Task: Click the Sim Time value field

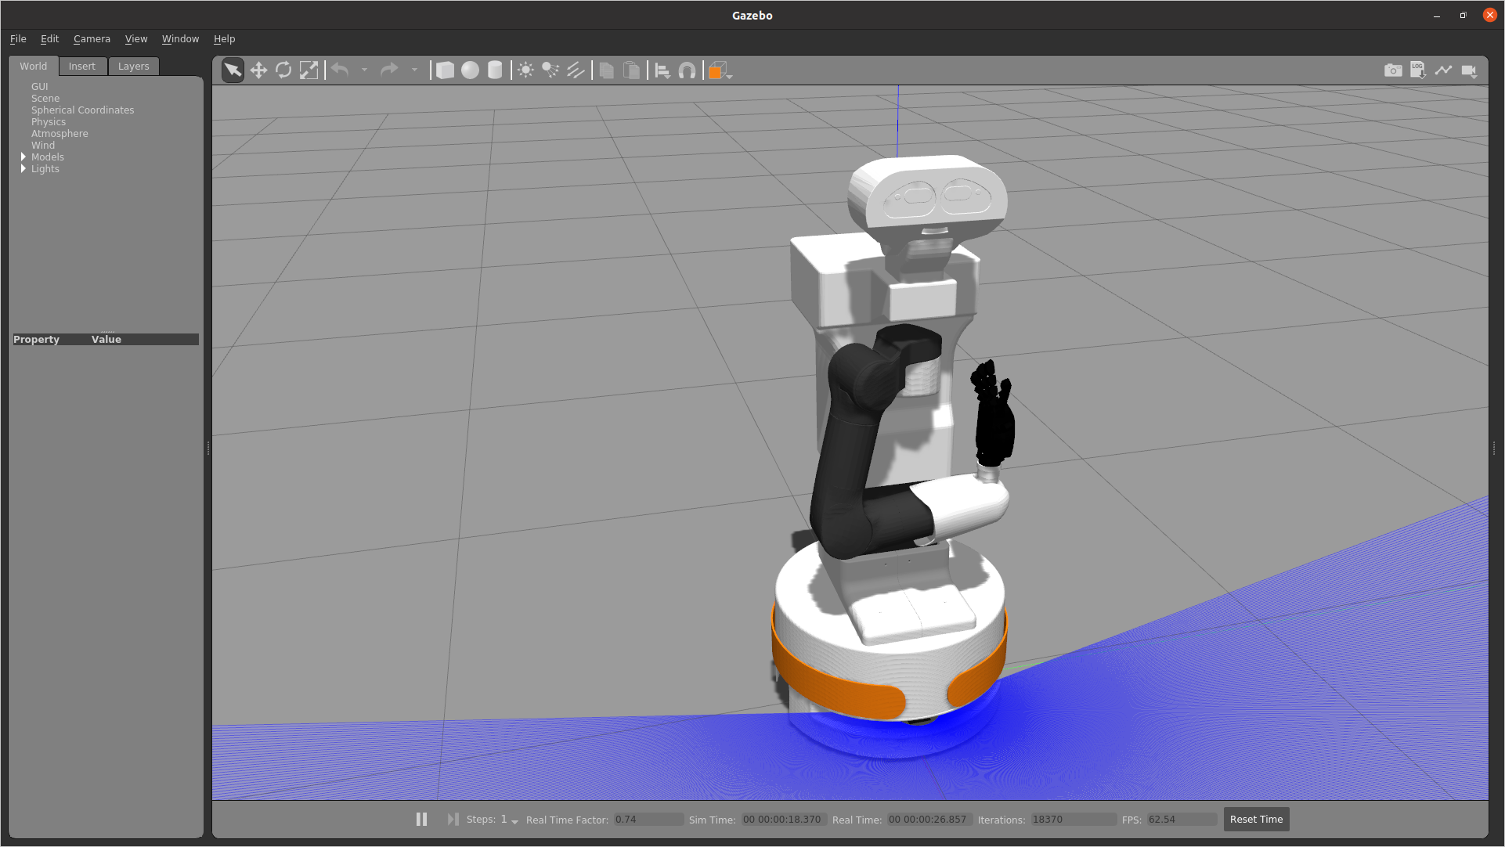Action: [784, 819]
